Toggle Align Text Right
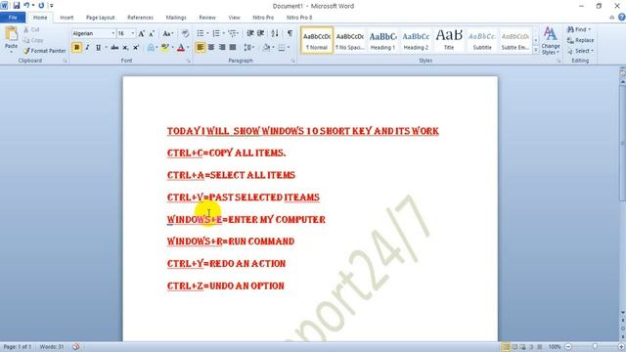This screenshot has width=626, height=352. point(222,48)
